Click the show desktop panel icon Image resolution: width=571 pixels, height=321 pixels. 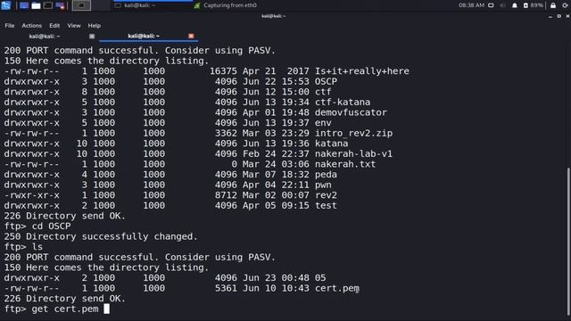pyautogui.click(x=24, y=5)
